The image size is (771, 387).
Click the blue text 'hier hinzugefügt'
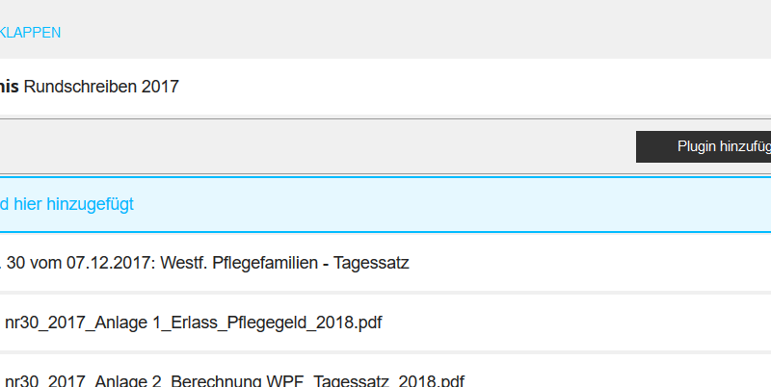pyautogui.click(x=73, y=204)
